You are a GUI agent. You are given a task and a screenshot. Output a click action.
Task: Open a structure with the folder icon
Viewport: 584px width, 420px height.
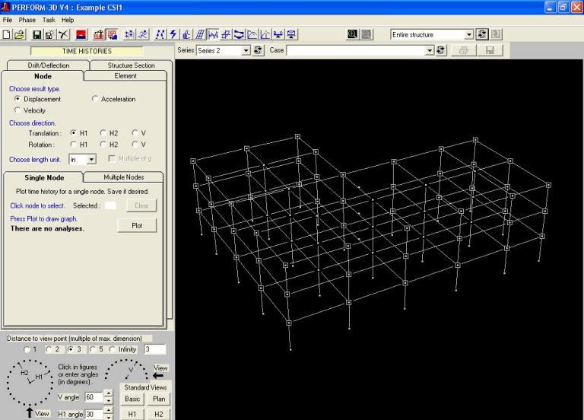[19, 35]
